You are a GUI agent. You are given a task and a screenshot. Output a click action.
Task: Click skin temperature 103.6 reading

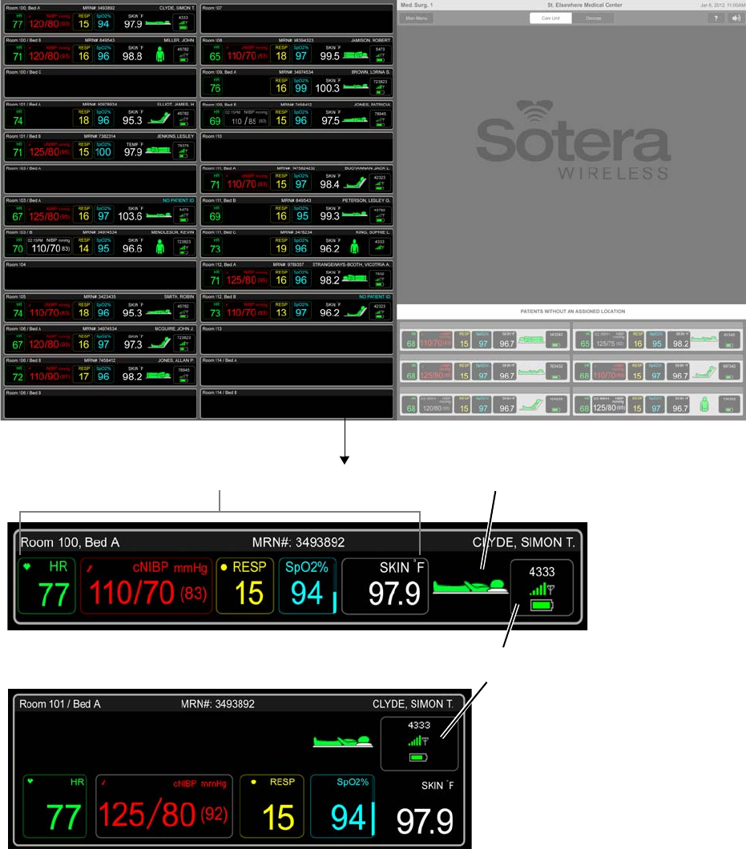point(130,216)
